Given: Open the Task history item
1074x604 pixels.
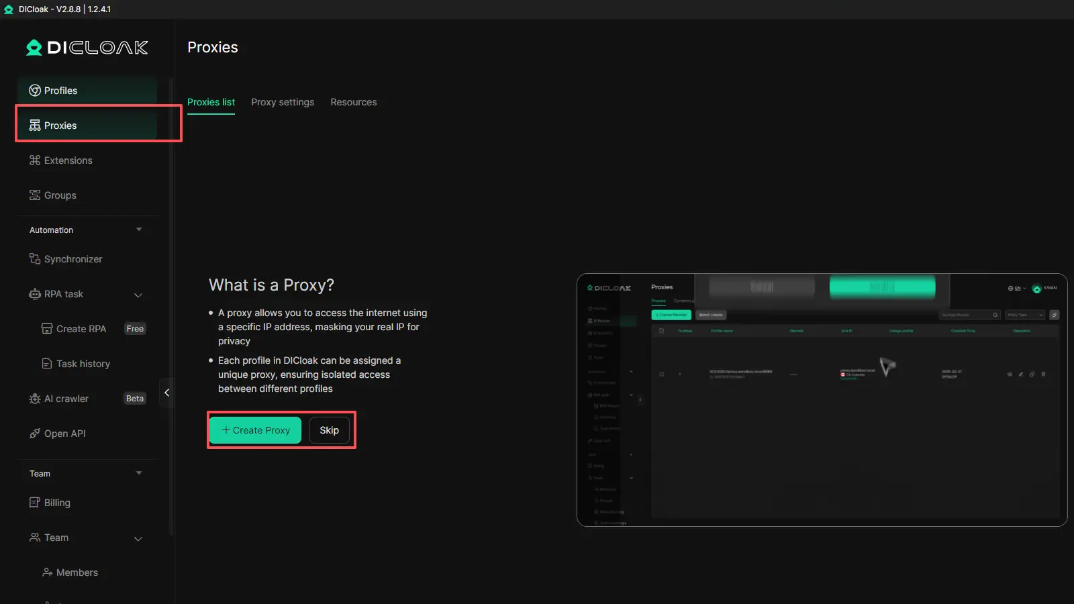Looking at the screenshot, I should (x=83, y=364).
